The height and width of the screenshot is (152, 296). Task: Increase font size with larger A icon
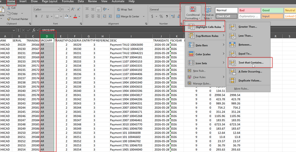73,9
